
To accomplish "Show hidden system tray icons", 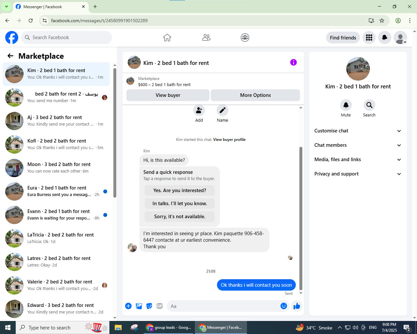I will (340, 327).
